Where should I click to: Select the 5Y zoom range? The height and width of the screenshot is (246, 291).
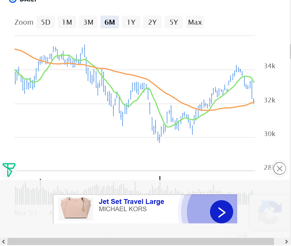174,22
